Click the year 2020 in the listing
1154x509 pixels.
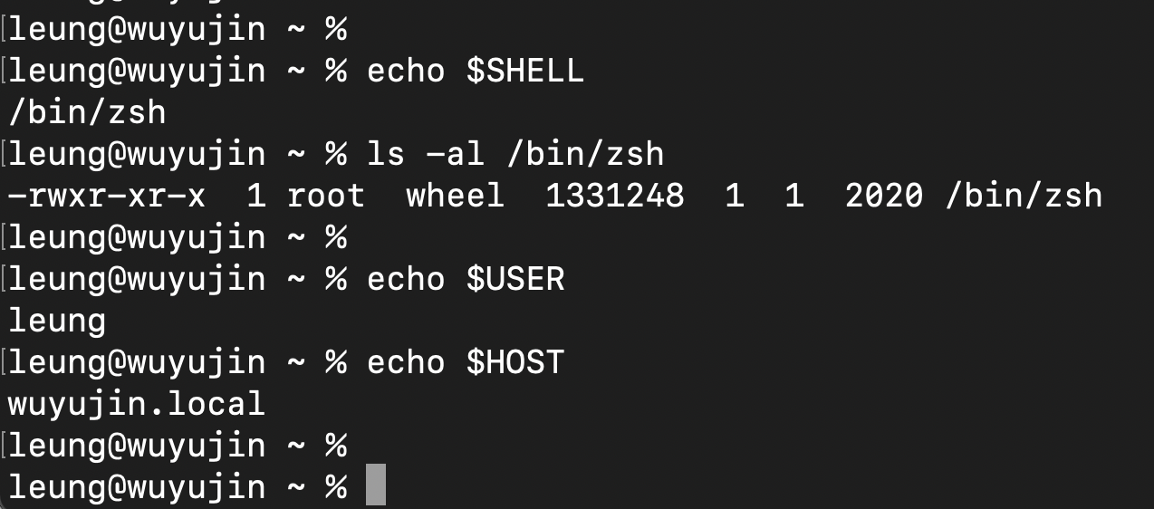point(884,196)
